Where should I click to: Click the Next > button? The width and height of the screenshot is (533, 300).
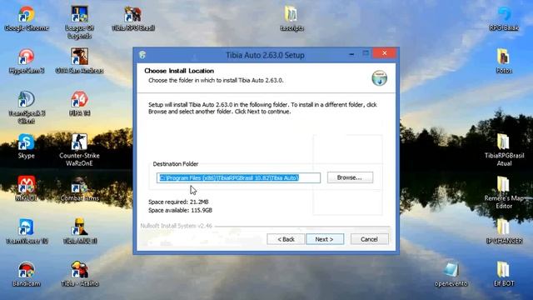click(x=325, y=239)
